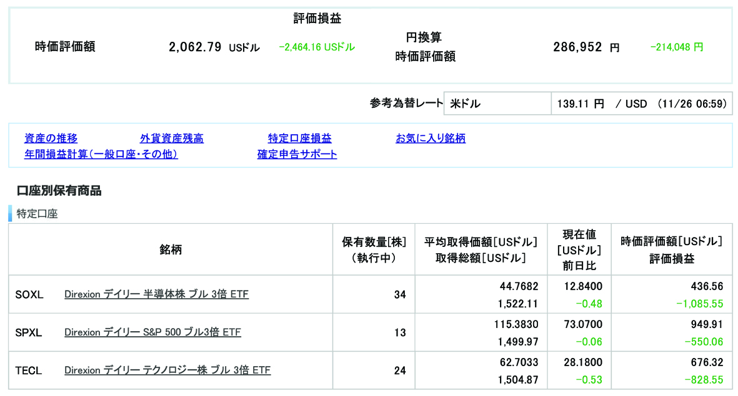Click TECL current price 28.1800
The height and width of the screenshot is (396, 738).
(x=582, y=362)
